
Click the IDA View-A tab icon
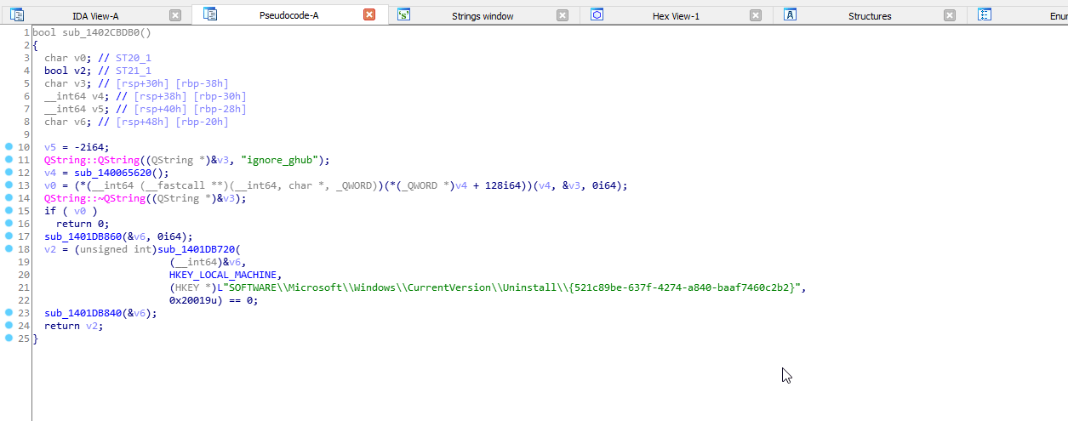point(17,14)
